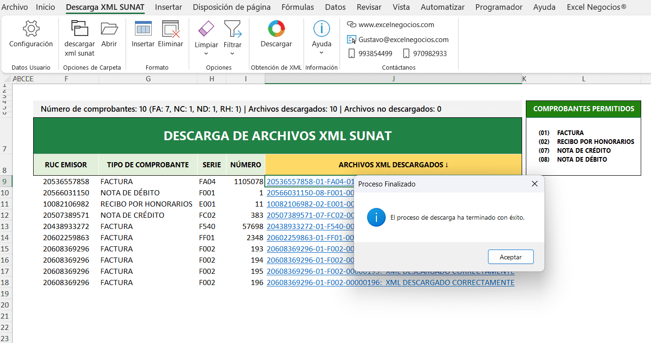Image resolution: width=651 pixels, height=343 pixels.
Task: Expand the Ayuda dropdown arrow
Action: click(x=321, y=53)
